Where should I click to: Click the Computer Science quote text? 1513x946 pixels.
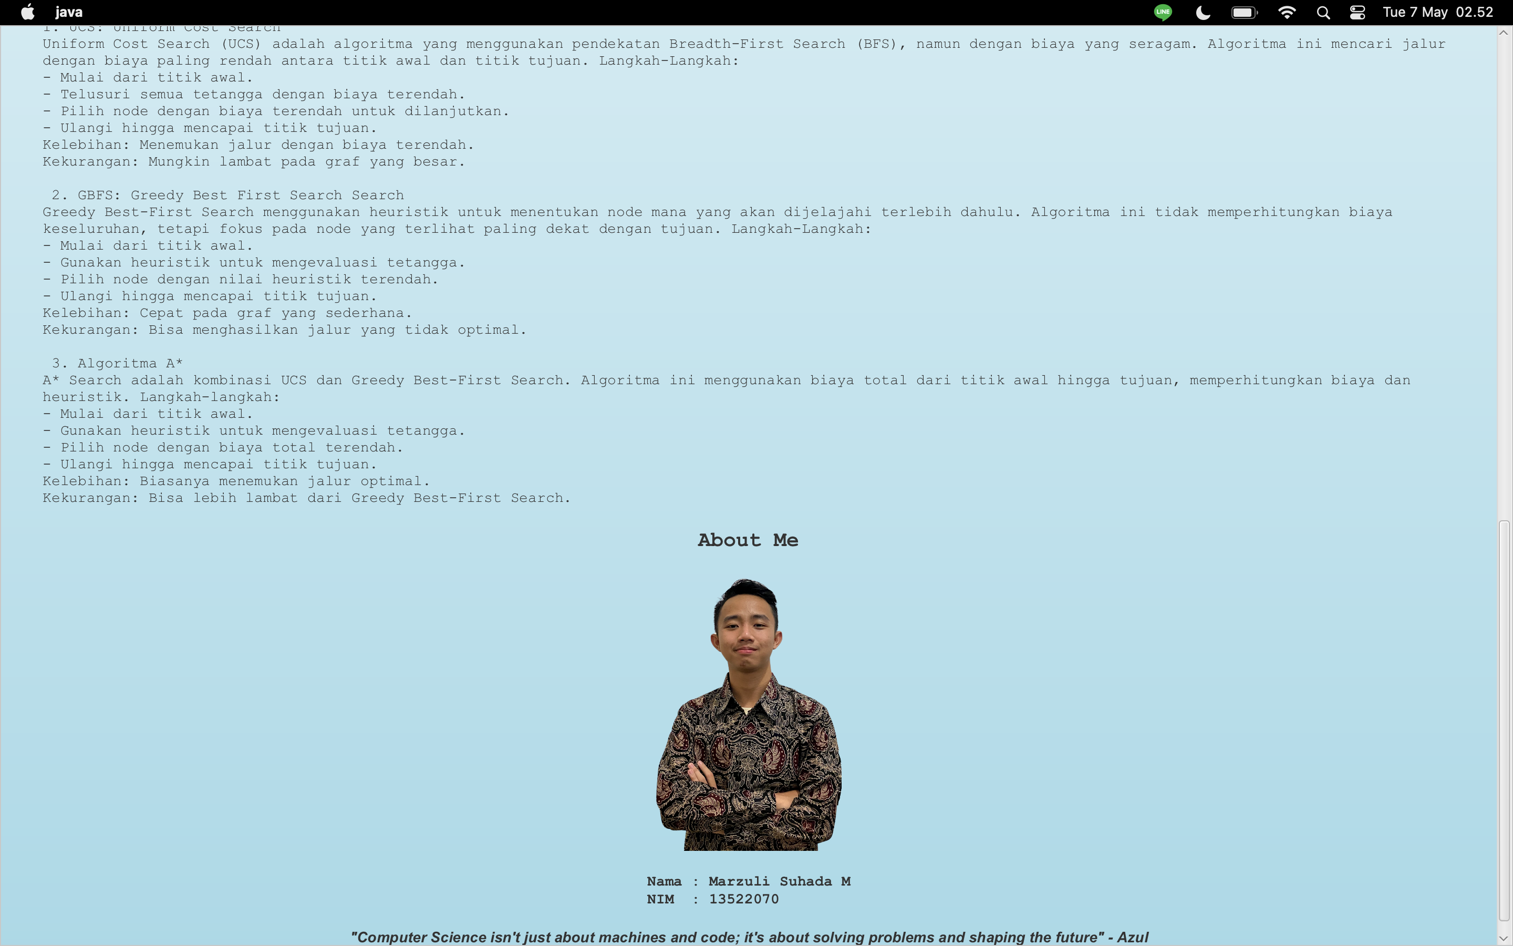tap(749, 937)
